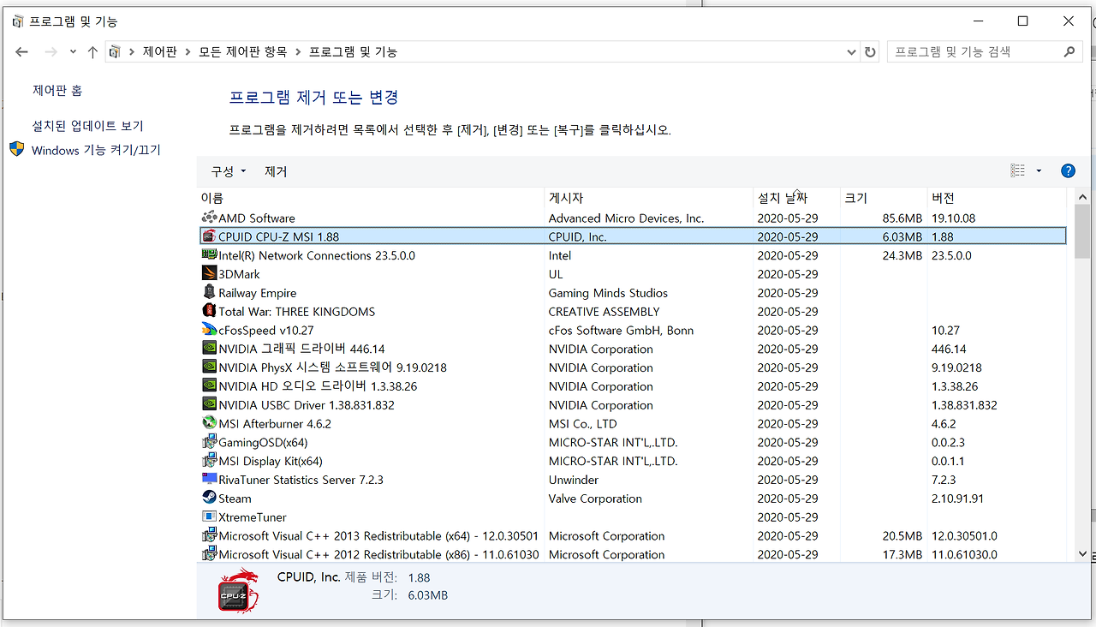Click the Intel Network Connections icon
The image size is (1096, 627).
[x=209, y=255]
